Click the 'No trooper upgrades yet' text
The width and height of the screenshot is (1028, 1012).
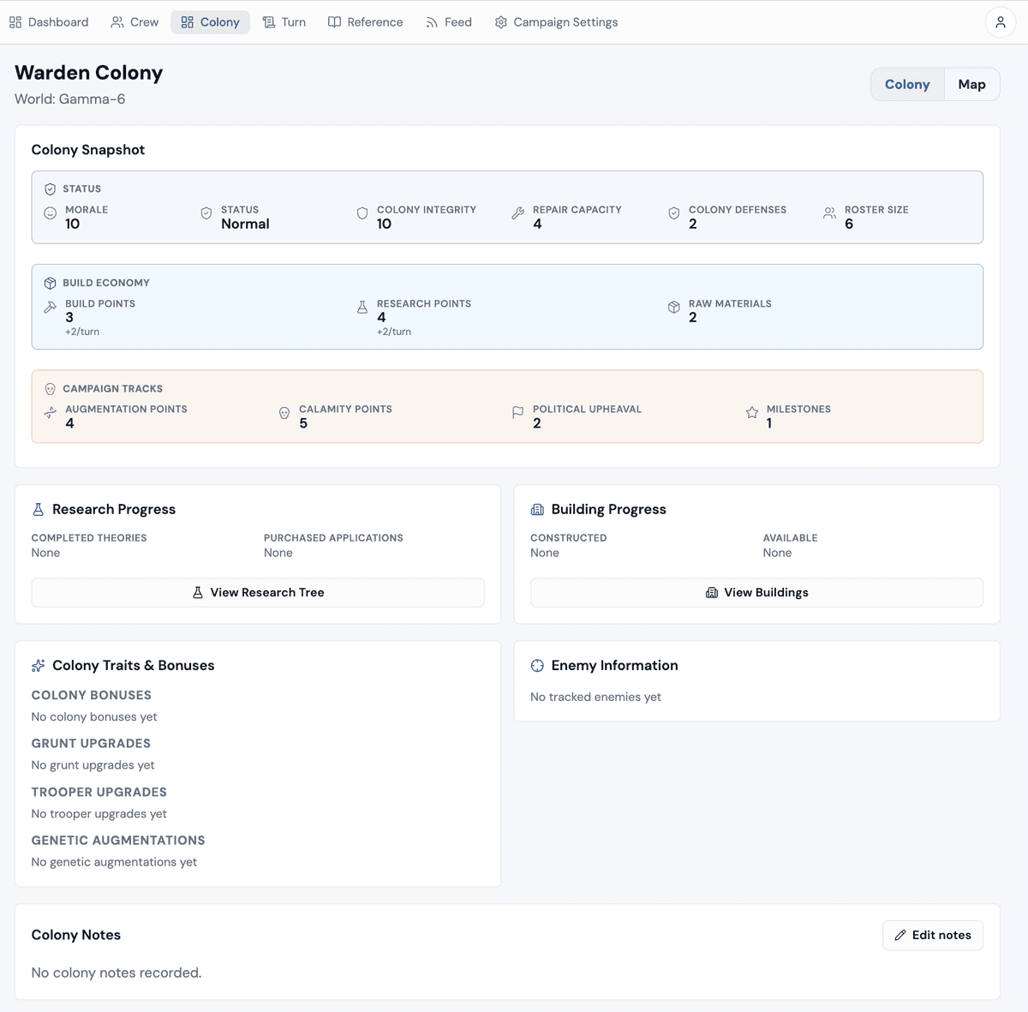pos(99,814)
